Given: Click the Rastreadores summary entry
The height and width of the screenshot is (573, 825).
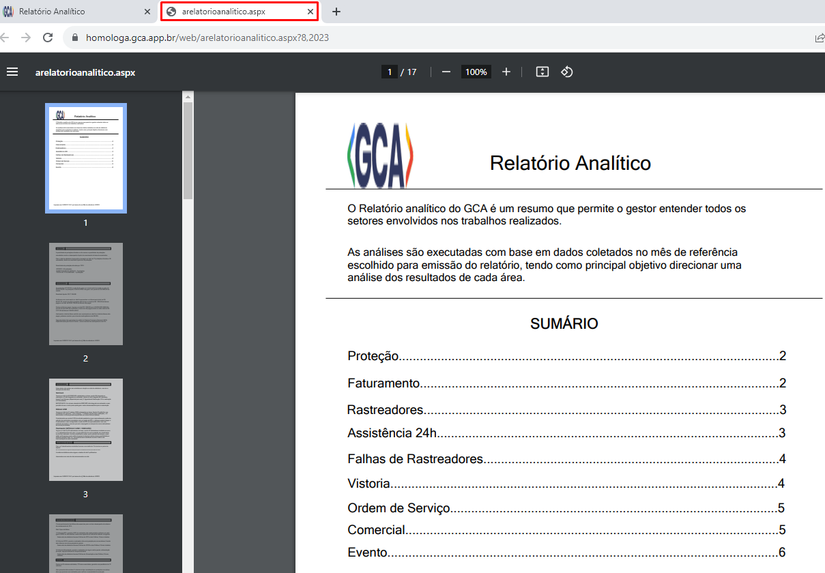Looking at the screenshot, I should click(x=567, y=410).
